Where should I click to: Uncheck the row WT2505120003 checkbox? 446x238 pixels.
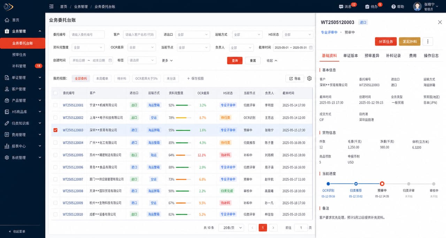[55, 130]
